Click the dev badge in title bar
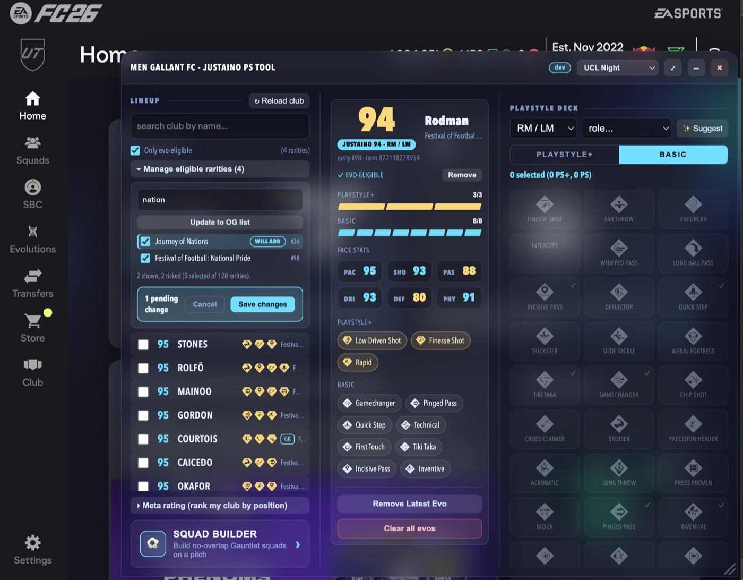Image resolution: width=743 pixels, height=580 pixels. click(560, 67)
